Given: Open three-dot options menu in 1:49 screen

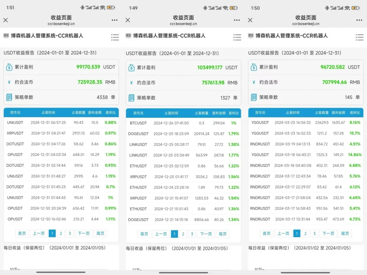Looking at the screenshot, I should 237,20.
